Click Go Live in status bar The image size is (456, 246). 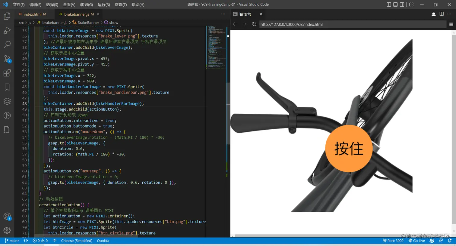tap(416, 241)
